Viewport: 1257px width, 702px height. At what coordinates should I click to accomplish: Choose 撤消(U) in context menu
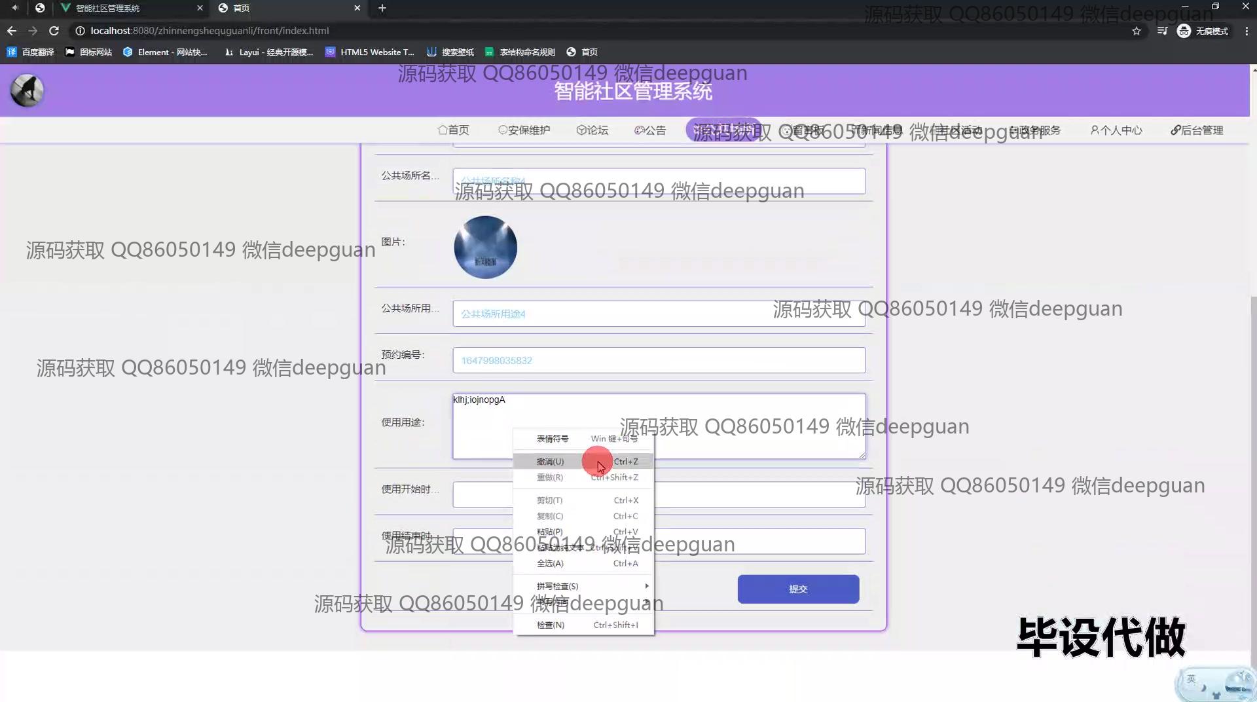(x=583, y=462)
